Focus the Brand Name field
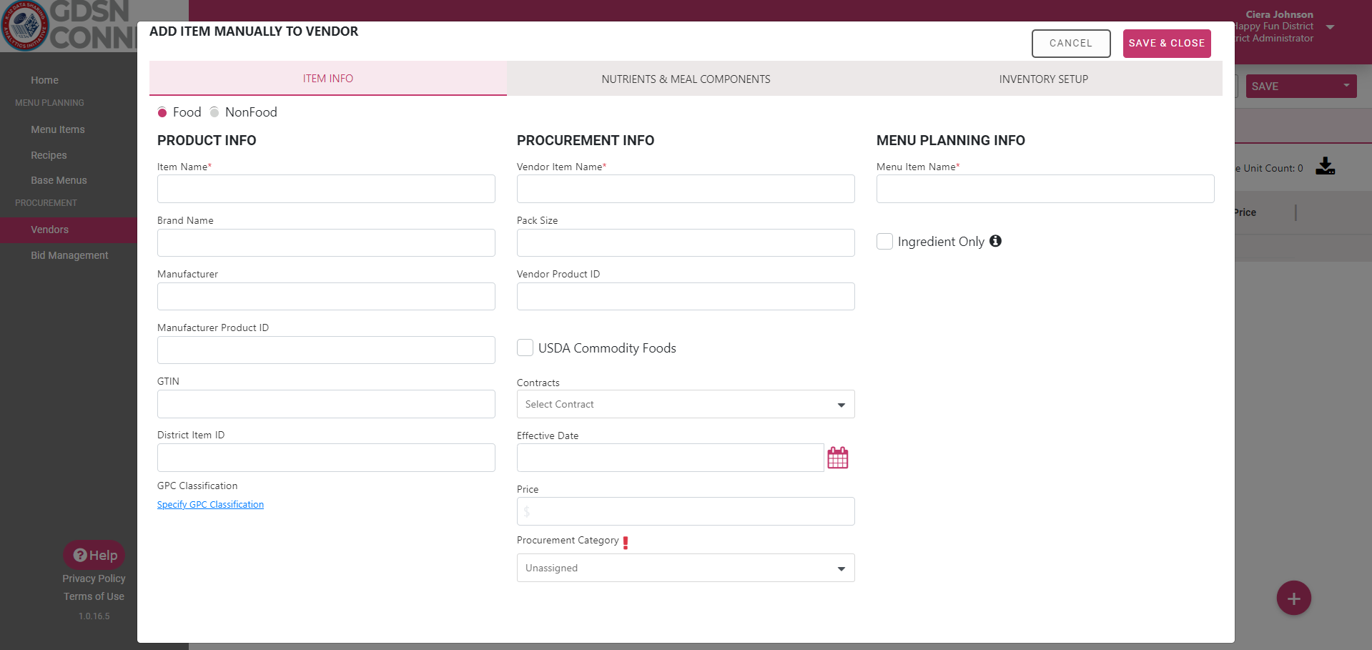 tap(326, 242)
